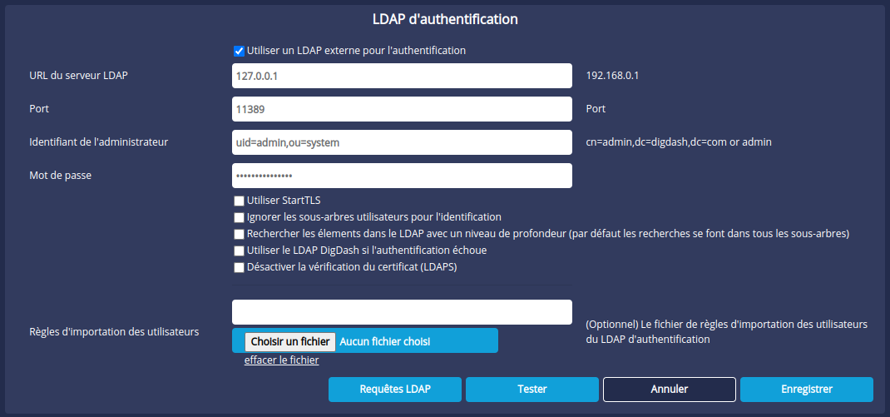Click the Règles d'importation text field
The image size is (890, 417).
pyautogui.click(x=402, y=312)
